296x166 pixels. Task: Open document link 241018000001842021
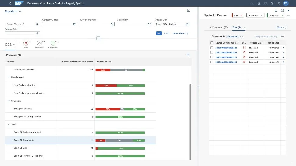point(226,52)
